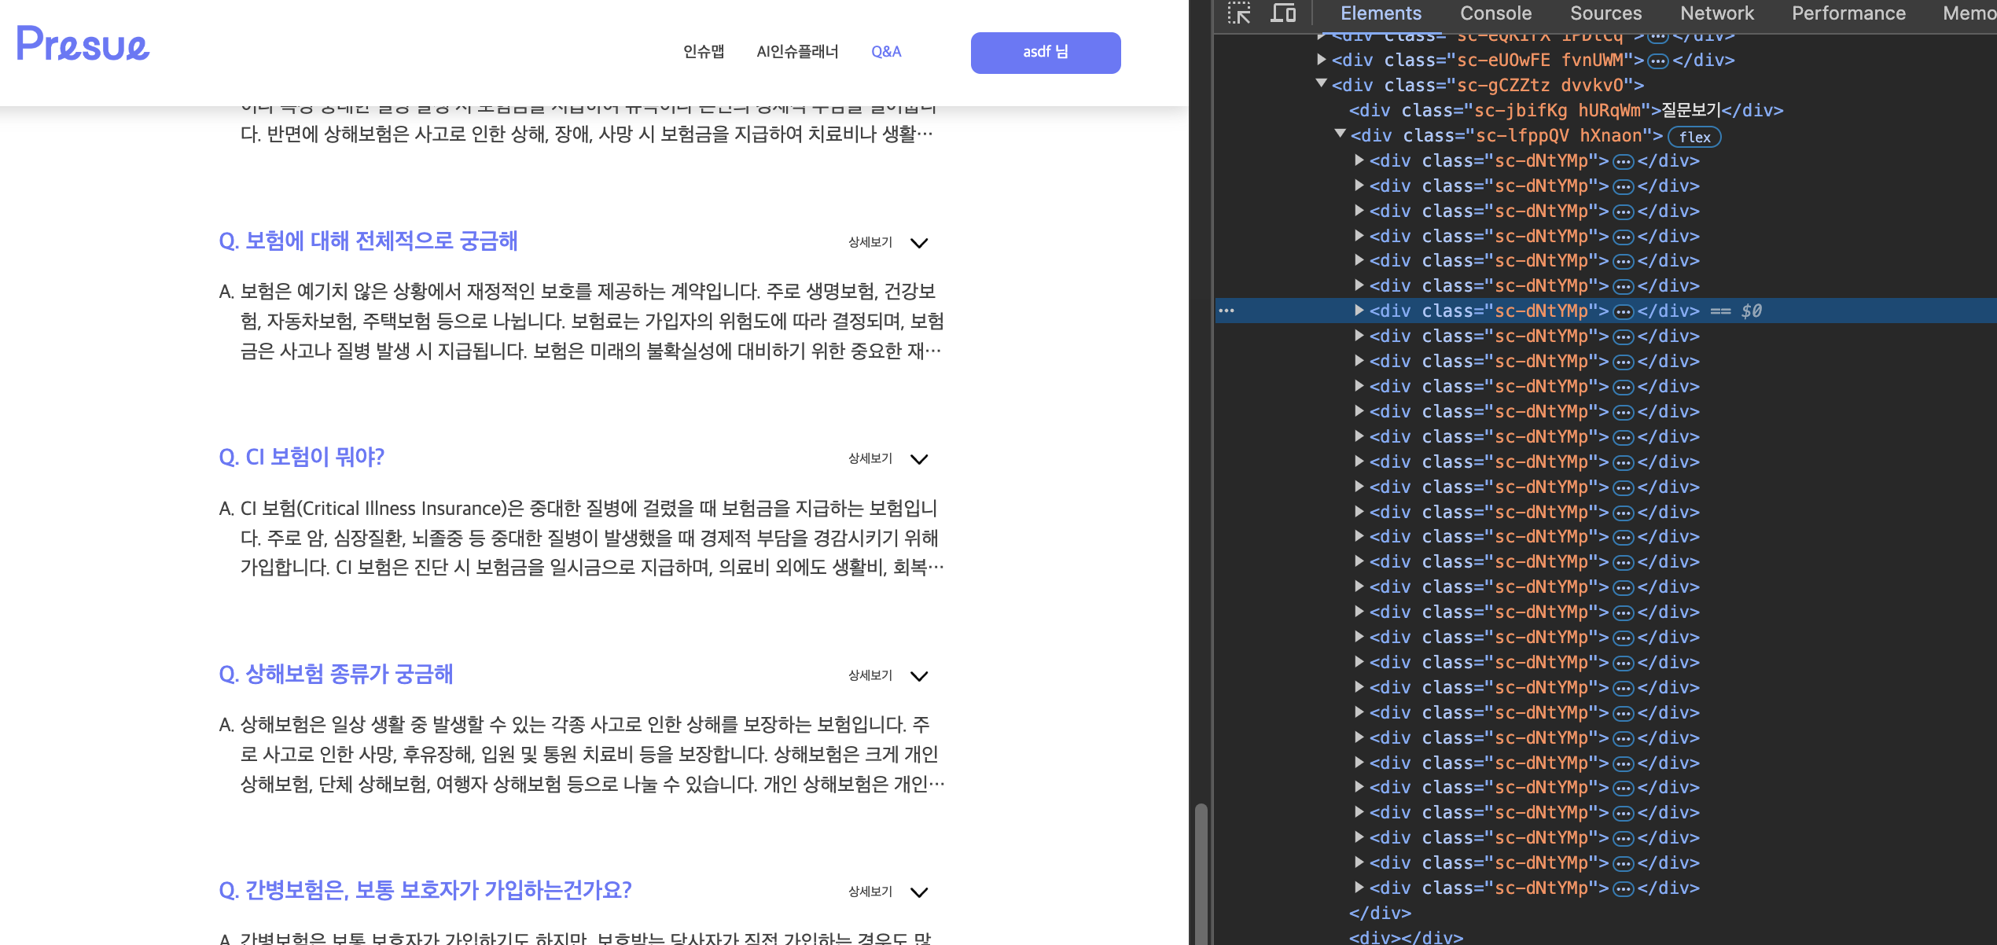Image resolution: width=1997 pixels, height=945 pixels.
Task: Open the AI인슈플래너 nav link
Action: coord(797,52)
